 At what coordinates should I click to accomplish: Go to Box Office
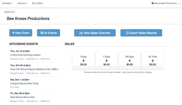37,3
